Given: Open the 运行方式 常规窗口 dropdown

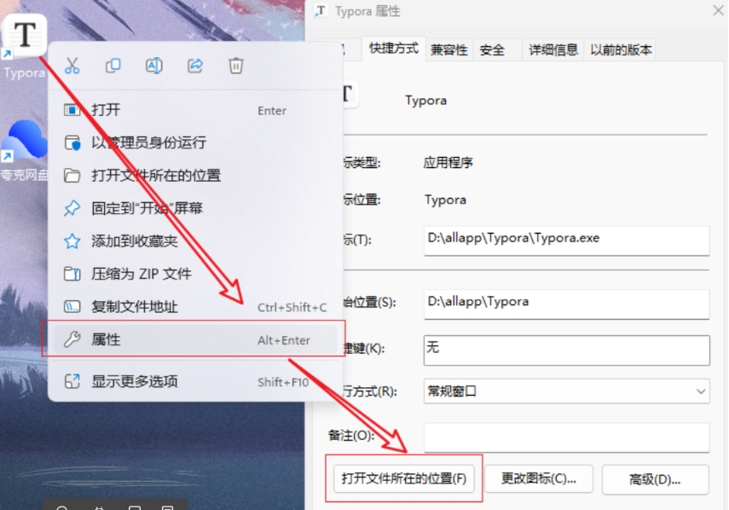Looking at the screenshot, I should (x=566, y=391).
